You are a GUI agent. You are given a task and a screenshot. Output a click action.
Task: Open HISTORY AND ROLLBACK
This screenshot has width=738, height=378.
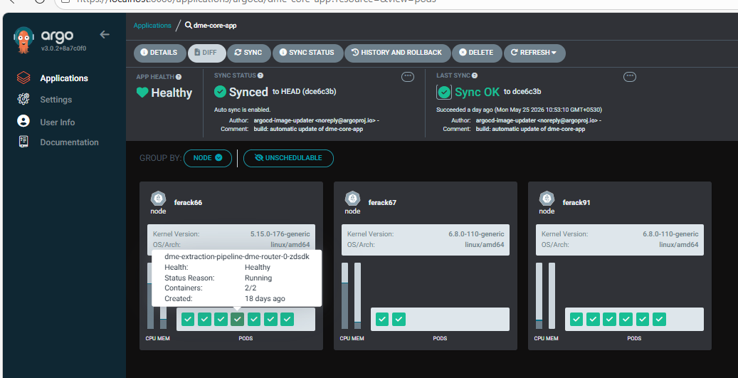tap(397, 53)
